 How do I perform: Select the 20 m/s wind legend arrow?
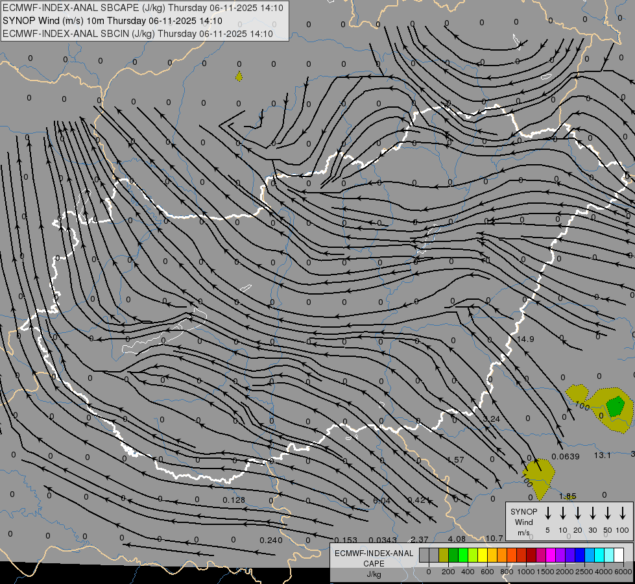[x=578, y=513]
